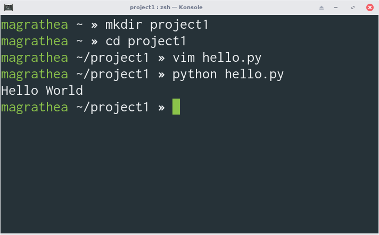This screenshot has width=379, height=235.
Task: Click the keep-above arrow icon in title bar
Action: coord(321,7)
